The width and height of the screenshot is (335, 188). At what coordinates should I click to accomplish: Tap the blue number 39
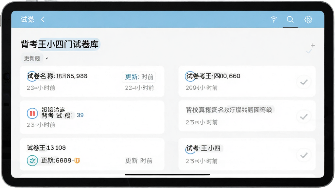(x=80, y=115)
